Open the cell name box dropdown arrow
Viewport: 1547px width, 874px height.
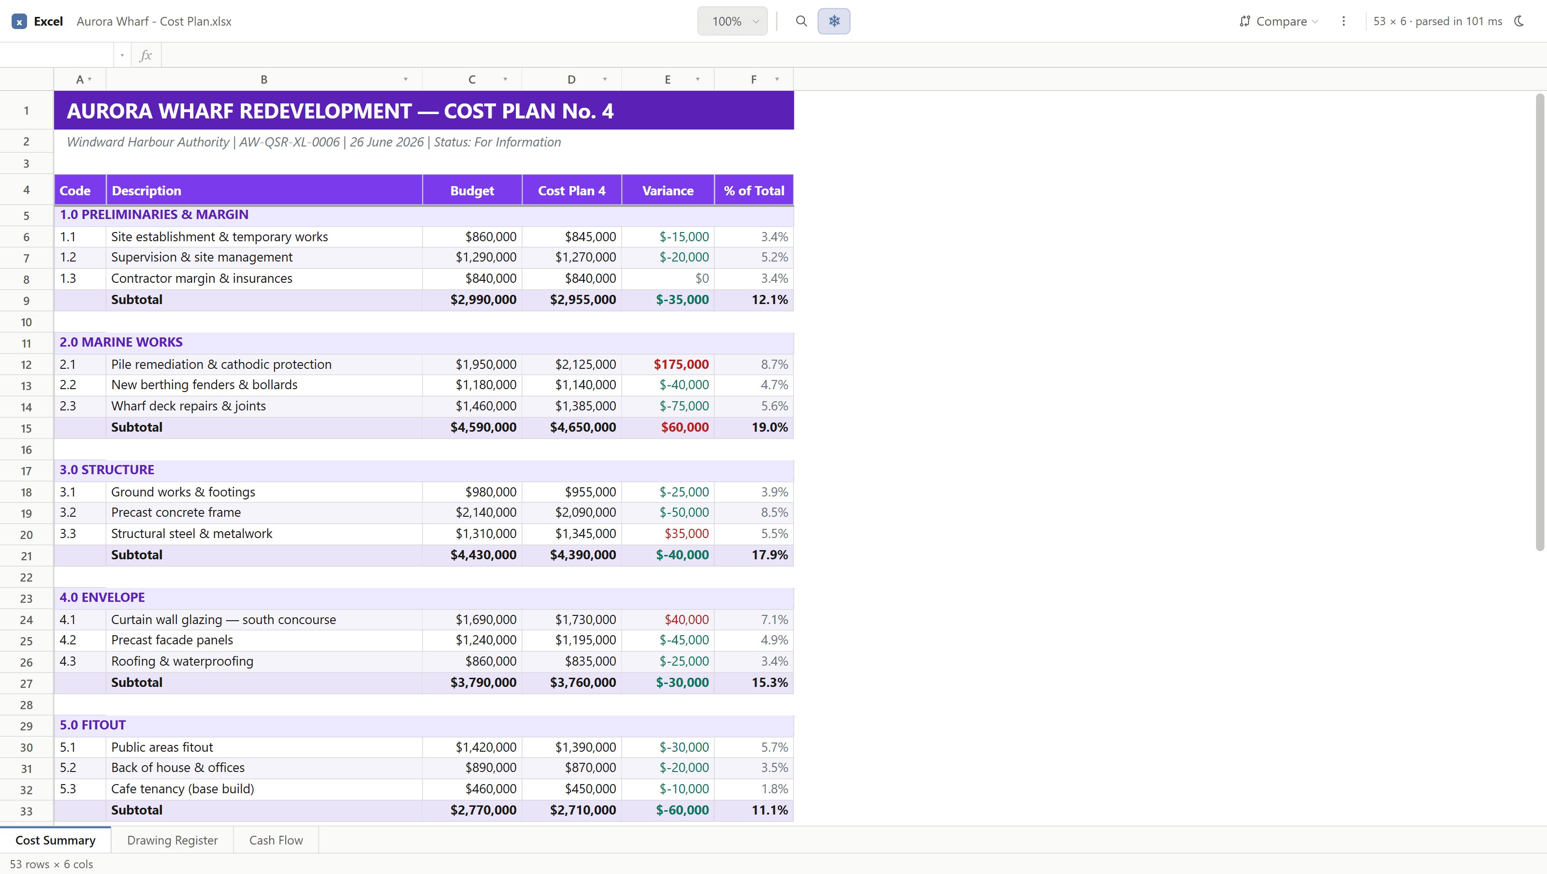click(x=122, y=55)
